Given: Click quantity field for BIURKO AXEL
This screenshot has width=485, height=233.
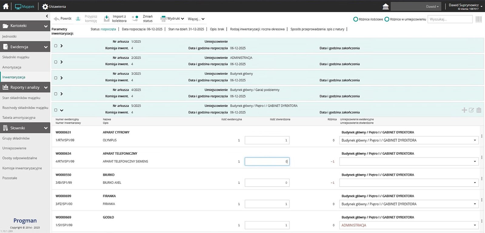Looking at the screenshot, I should pos(267,183).
